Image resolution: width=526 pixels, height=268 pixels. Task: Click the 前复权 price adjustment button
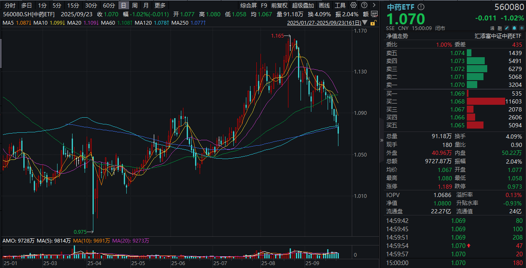[x=279, y=5]
